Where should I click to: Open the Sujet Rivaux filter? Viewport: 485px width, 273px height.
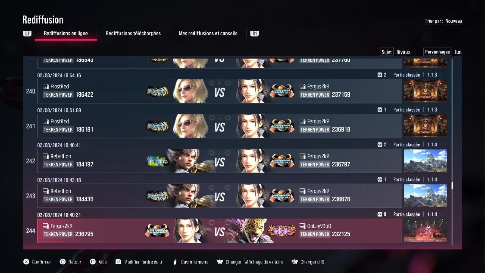396,52
